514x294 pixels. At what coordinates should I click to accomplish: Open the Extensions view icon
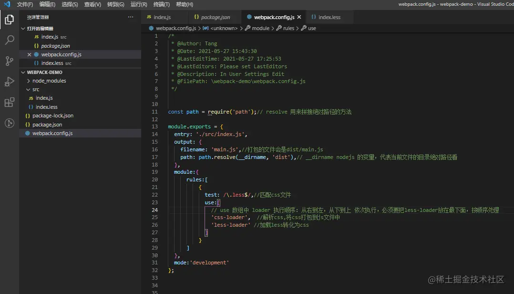[9, 102]
